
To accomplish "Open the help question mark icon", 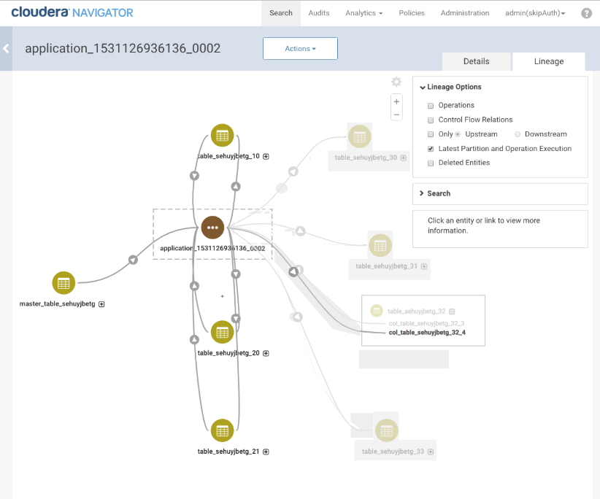I will point(586,13).
